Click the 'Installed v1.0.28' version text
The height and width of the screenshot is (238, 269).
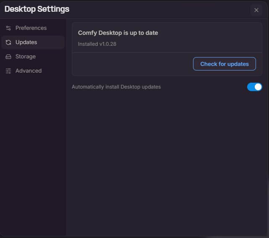pyautogui.click(x=97, y=44)
